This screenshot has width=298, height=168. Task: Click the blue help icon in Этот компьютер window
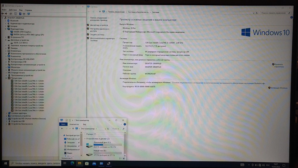[x=125, y=124]
